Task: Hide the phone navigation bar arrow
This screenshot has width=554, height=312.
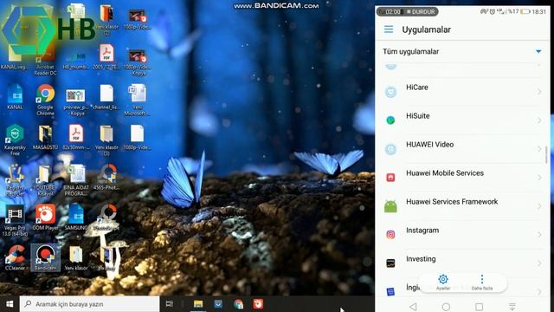Action: point(512,306)
